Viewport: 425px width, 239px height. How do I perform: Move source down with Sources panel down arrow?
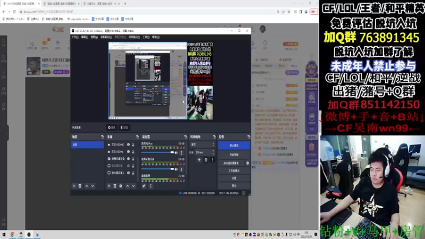(x=133, y=186)
